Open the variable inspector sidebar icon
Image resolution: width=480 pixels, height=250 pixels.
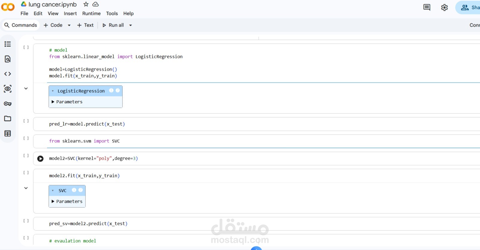tap(8, 89)
